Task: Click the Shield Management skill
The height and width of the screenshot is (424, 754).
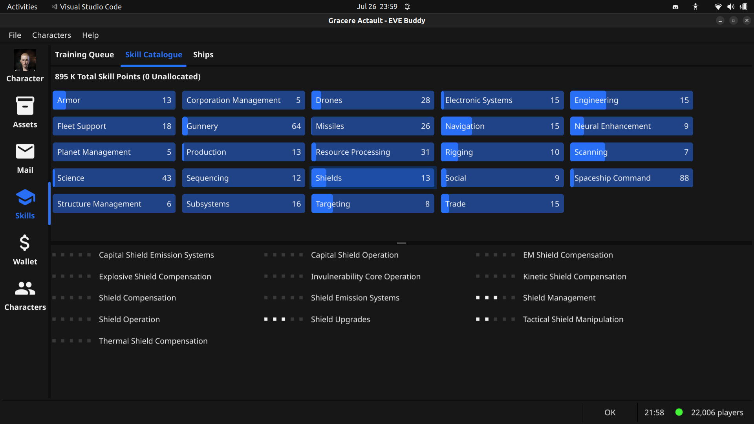Action: (x=559, y=298)
